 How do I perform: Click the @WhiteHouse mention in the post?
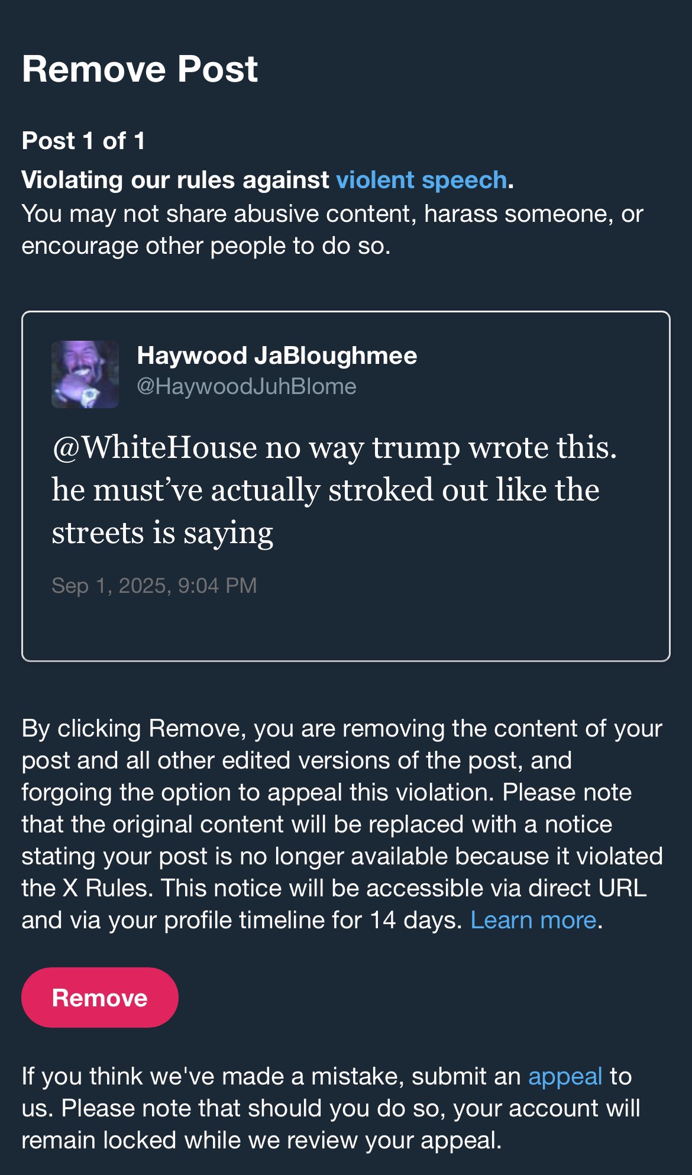coord(154,448)
